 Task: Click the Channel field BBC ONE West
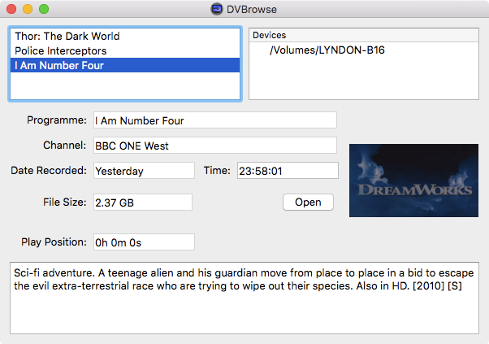click(215, 146)
